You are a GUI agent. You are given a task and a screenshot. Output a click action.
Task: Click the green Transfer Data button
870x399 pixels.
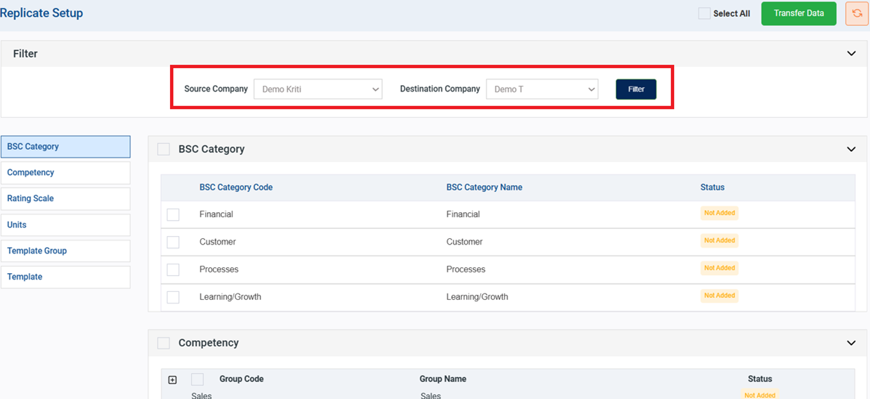pos(799,14)
